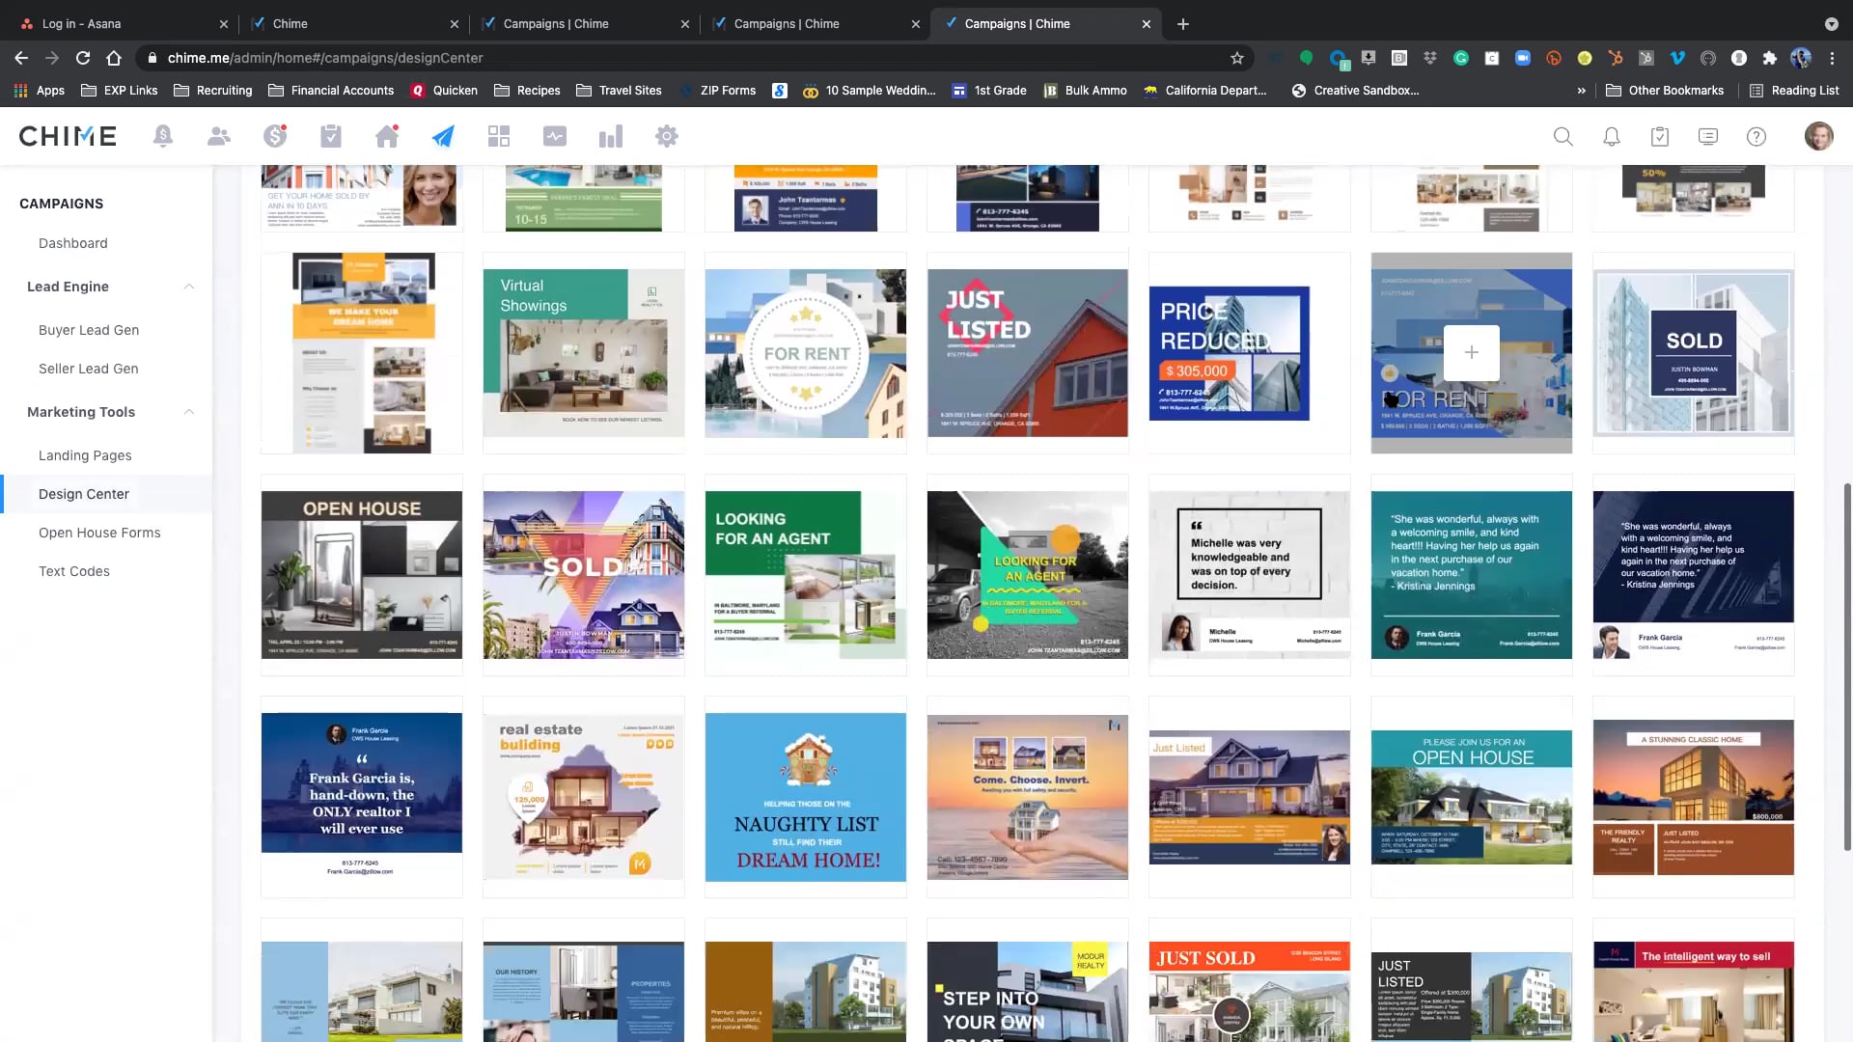Open the home listings icon with red dot
1853x1042 pixels.
coord(386,136)
